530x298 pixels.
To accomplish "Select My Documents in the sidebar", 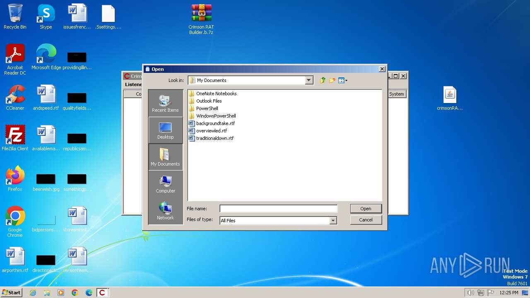I will coord(165,157).
